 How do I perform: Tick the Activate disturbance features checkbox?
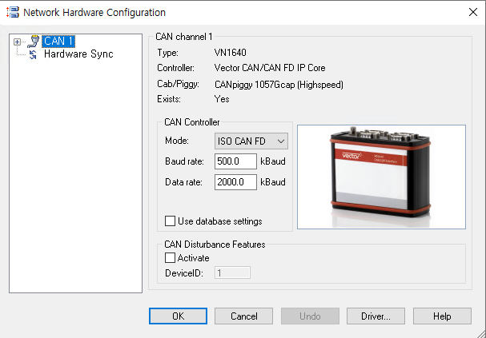click(170, 257)
